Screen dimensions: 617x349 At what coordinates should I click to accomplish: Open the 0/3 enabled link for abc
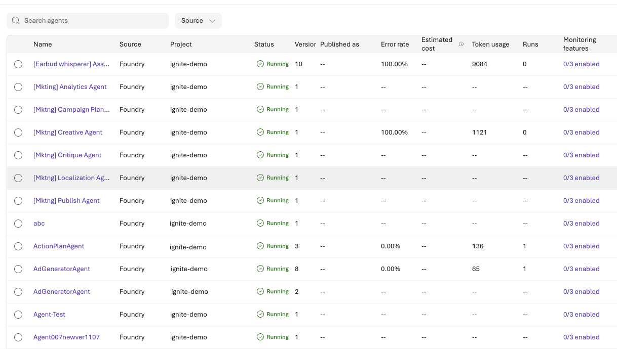pyautogui.click(x=581, y=223)
